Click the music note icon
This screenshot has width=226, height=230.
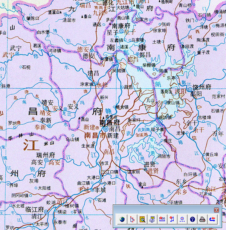pos(172,219)
